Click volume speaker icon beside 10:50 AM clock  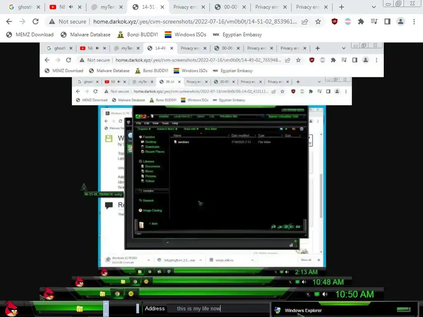pos(325,294)
